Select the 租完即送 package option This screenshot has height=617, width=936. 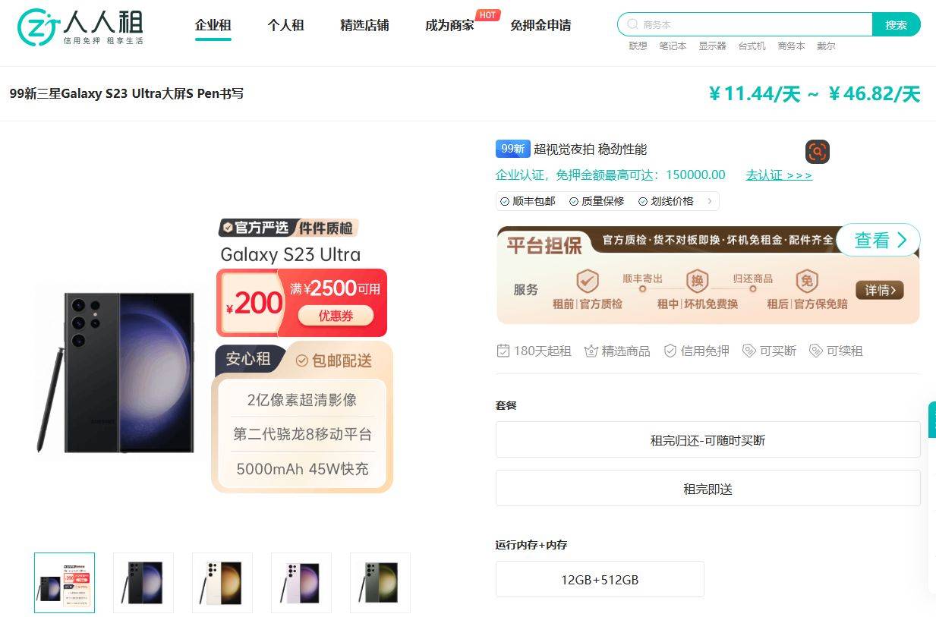pyautogui.click(x=708, y=489)
